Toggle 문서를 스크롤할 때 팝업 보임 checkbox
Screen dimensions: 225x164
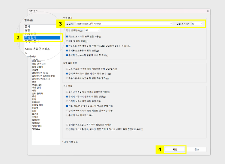pos(67,50)
